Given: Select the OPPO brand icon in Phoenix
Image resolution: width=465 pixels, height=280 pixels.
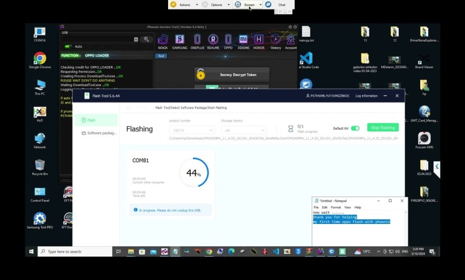Looking at the screenshot, I should [228, 41].
